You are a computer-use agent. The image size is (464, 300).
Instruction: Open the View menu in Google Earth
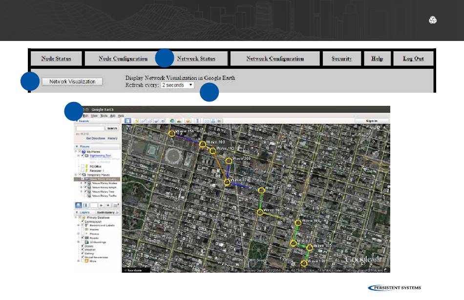pos(94,116)
